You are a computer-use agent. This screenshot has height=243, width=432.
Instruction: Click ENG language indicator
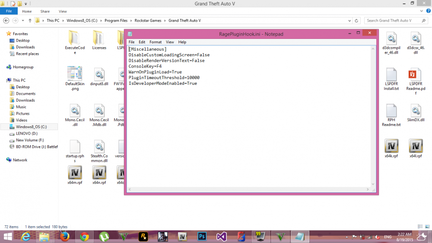point(388,237)
